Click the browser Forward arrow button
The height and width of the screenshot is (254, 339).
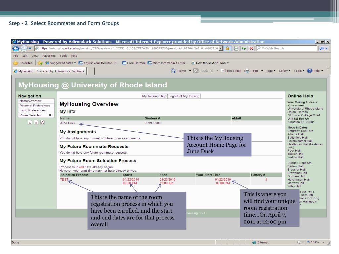pos(24,48)
